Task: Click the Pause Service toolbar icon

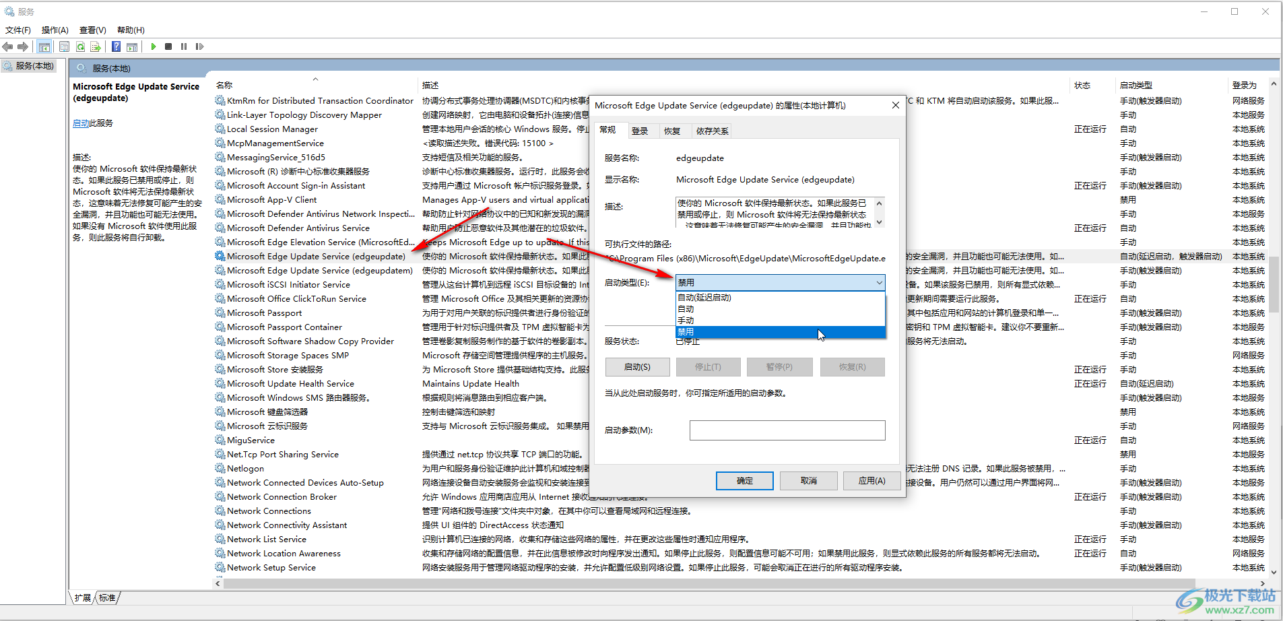Action: pyautogui.click(x=184, y=46)
